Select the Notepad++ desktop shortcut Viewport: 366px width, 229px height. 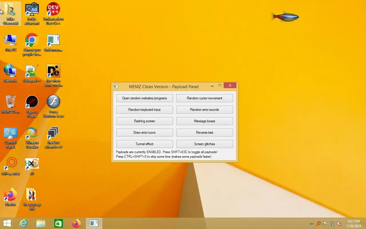(32, 74)
